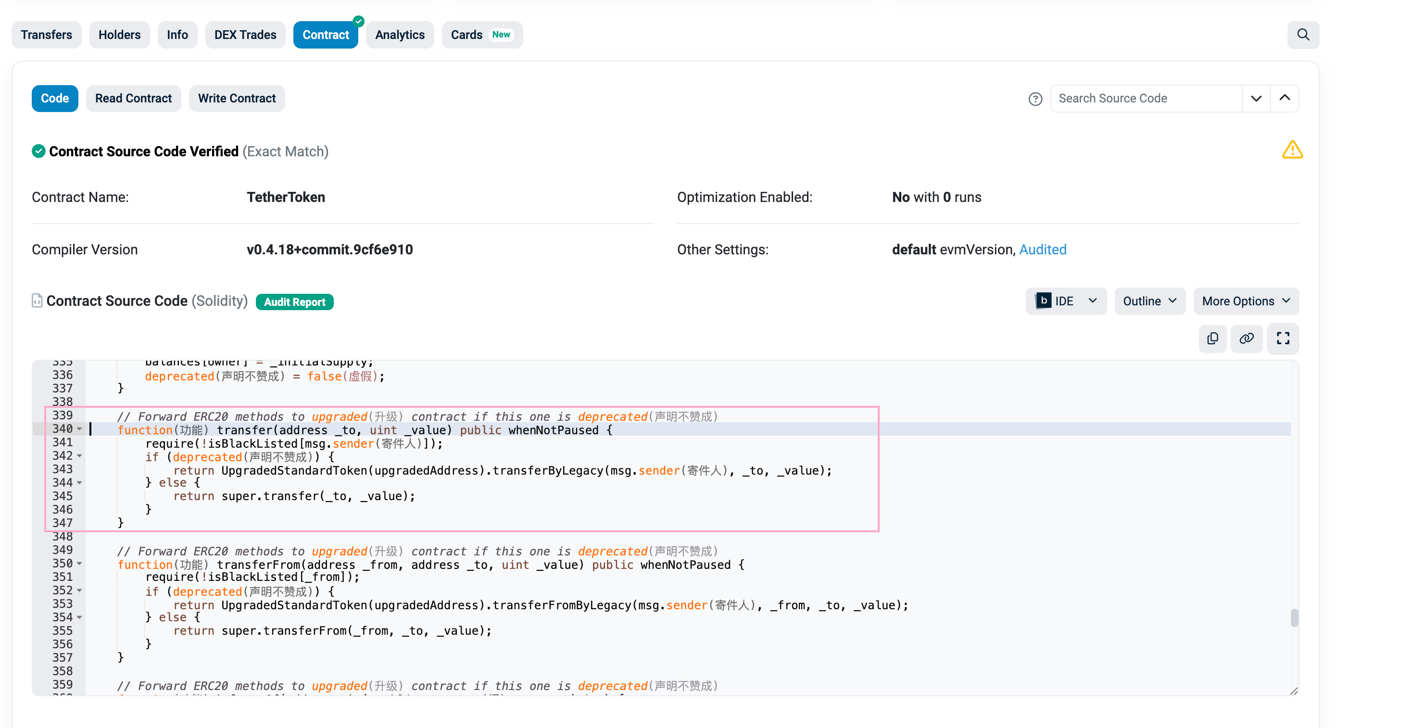Open the IDE dropdown
The width and height of the screenshot is (1413, 728).
pyautogui.click(x=1065, y=301)
